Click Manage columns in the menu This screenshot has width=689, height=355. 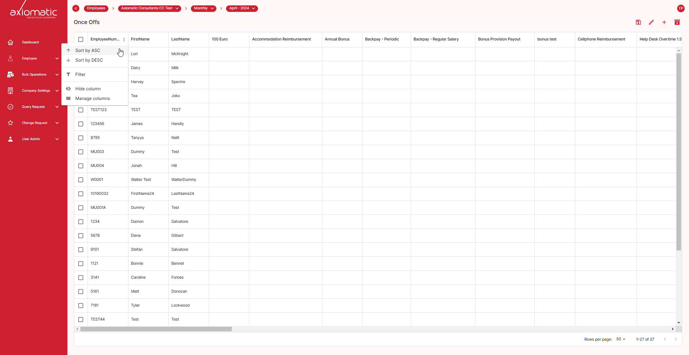pos(92,98)
